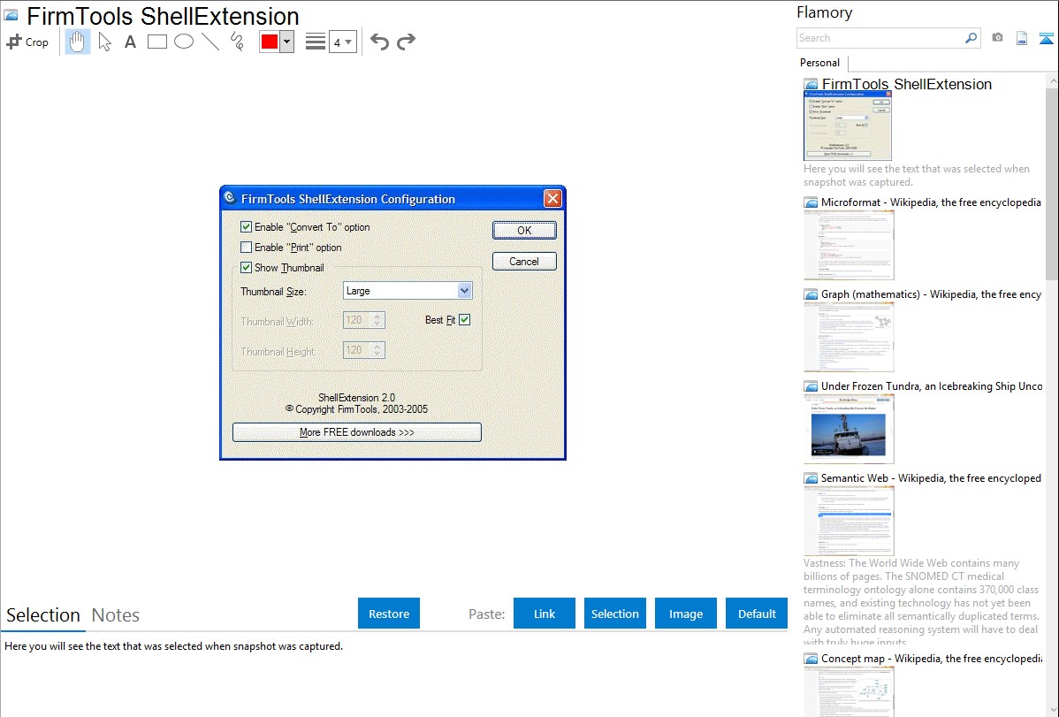
Task: Click the Concept map title link
Action: click(x=931, y=658)
